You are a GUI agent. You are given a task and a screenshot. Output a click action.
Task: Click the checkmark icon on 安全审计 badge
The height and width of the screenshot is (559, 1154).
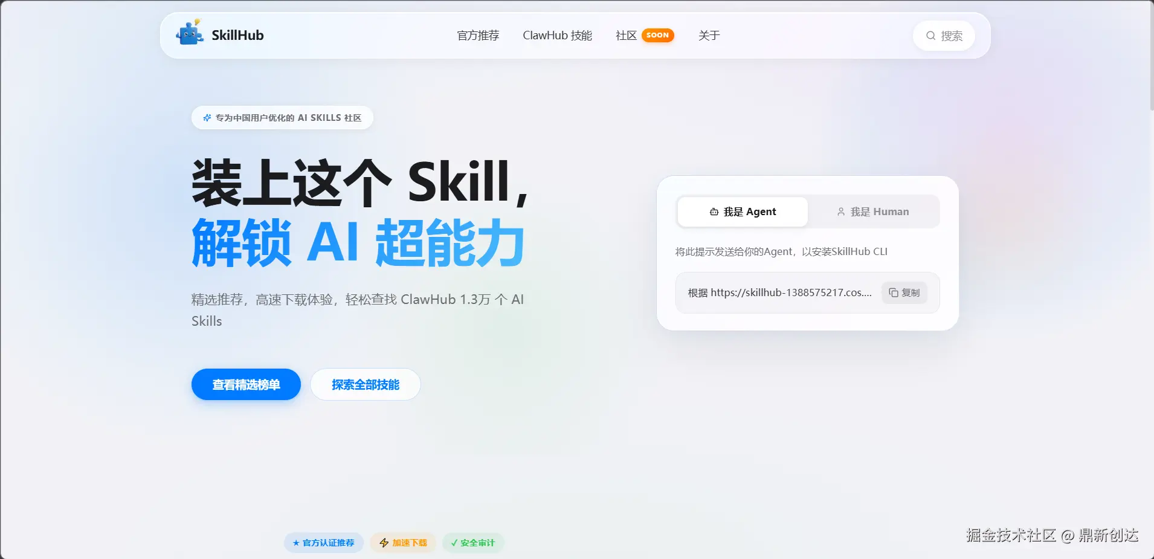(x=454, y=543)
